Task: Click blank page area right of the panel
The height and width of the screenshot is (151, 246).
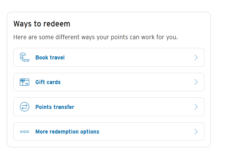Action: [228, 78]
